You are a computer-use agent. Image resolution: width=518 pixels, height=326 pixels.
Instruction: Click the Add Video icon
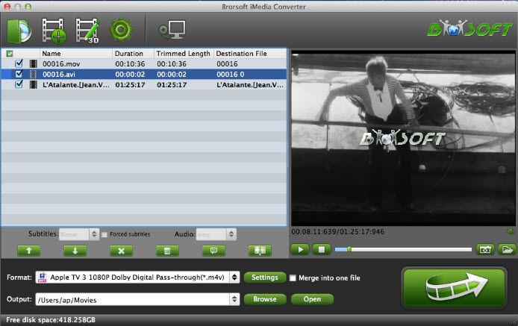[x=54, y=30]
